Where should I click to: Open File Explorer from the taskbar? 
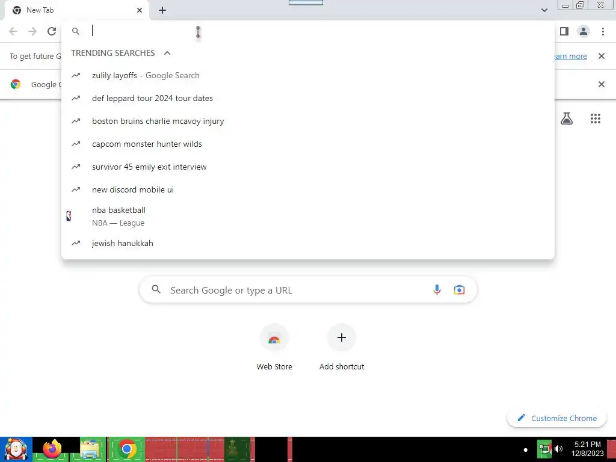click(x=90, y=449)
